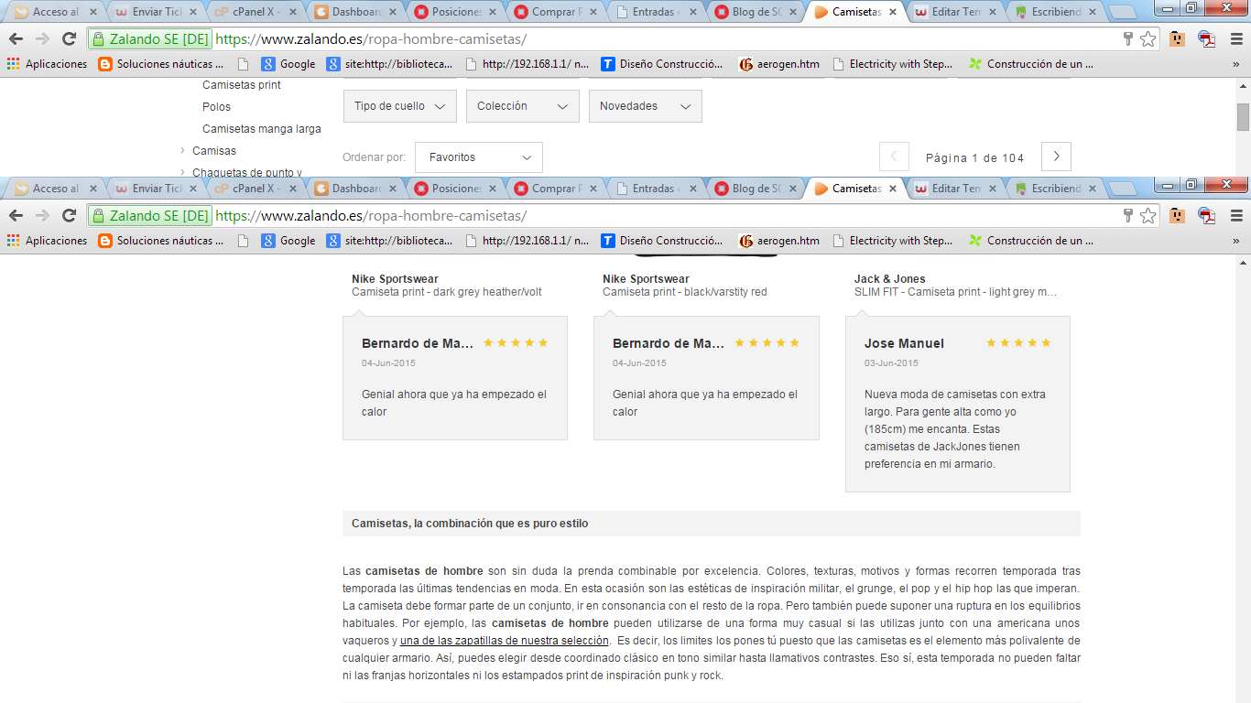The width and height of the screenshot is (1251, 703).
Task: Click the 'Página 1 de 104' page indicator
Action: tap(975, 157)
